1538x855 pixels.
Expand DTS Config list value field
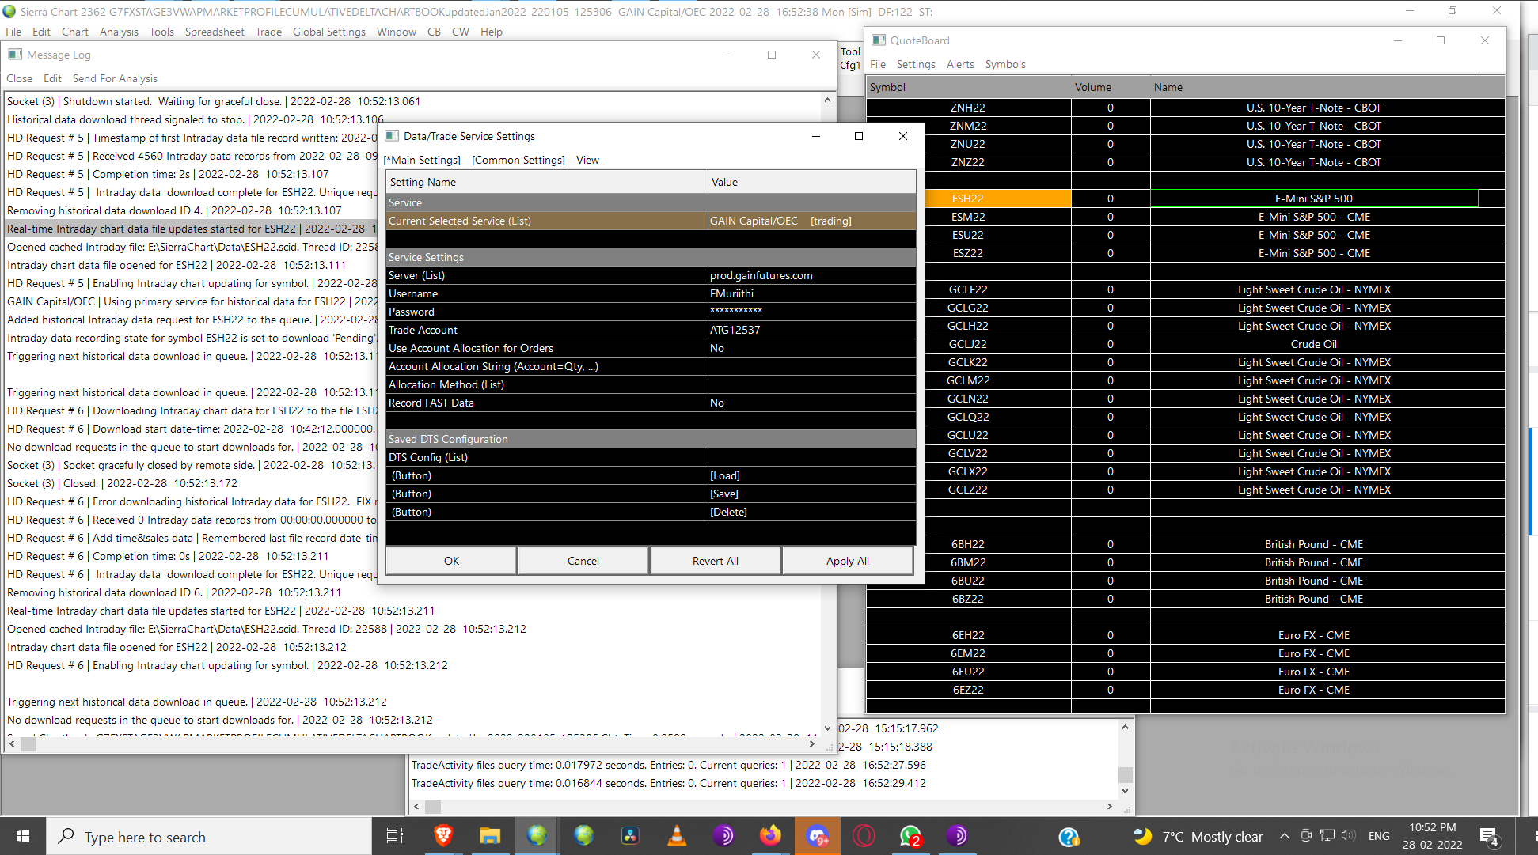pyautogui.click(x=811, y=457)
